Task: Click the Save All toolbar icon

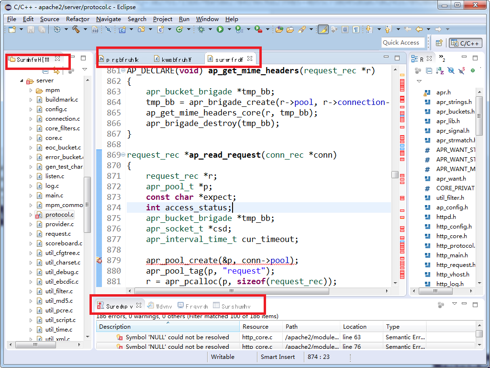Action: (x=42, y=29)
